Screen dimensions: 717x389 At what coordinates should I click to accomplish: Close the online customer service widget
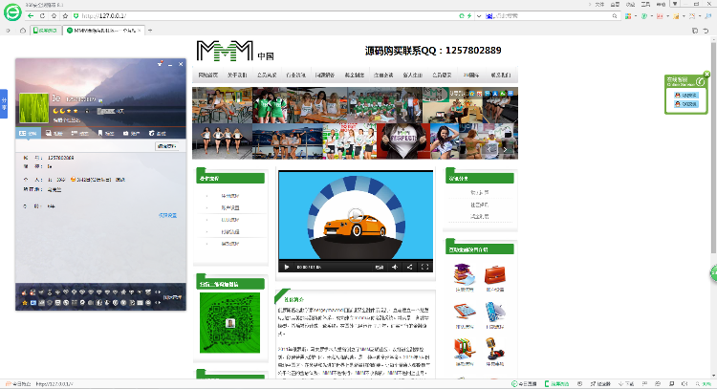pyautogui.click(x=706, y=74)
